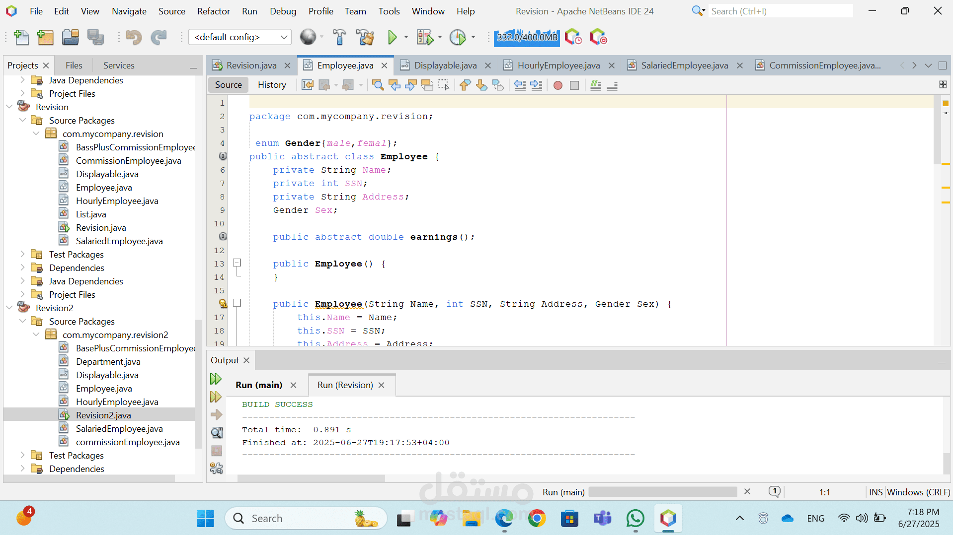This screenshot has height=535, width=953.
Task: Click the Projects panel horizontal scrollbar
Action: tap(89, 478)
